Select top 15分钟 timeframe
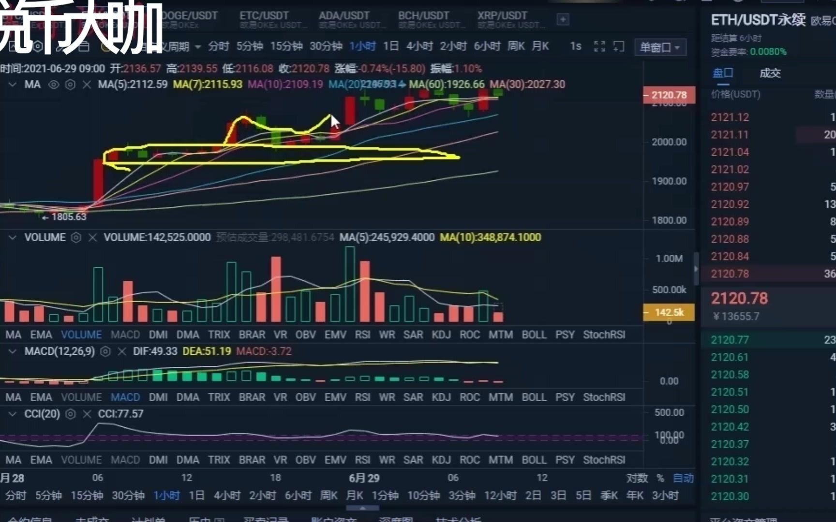 (286, 46)
